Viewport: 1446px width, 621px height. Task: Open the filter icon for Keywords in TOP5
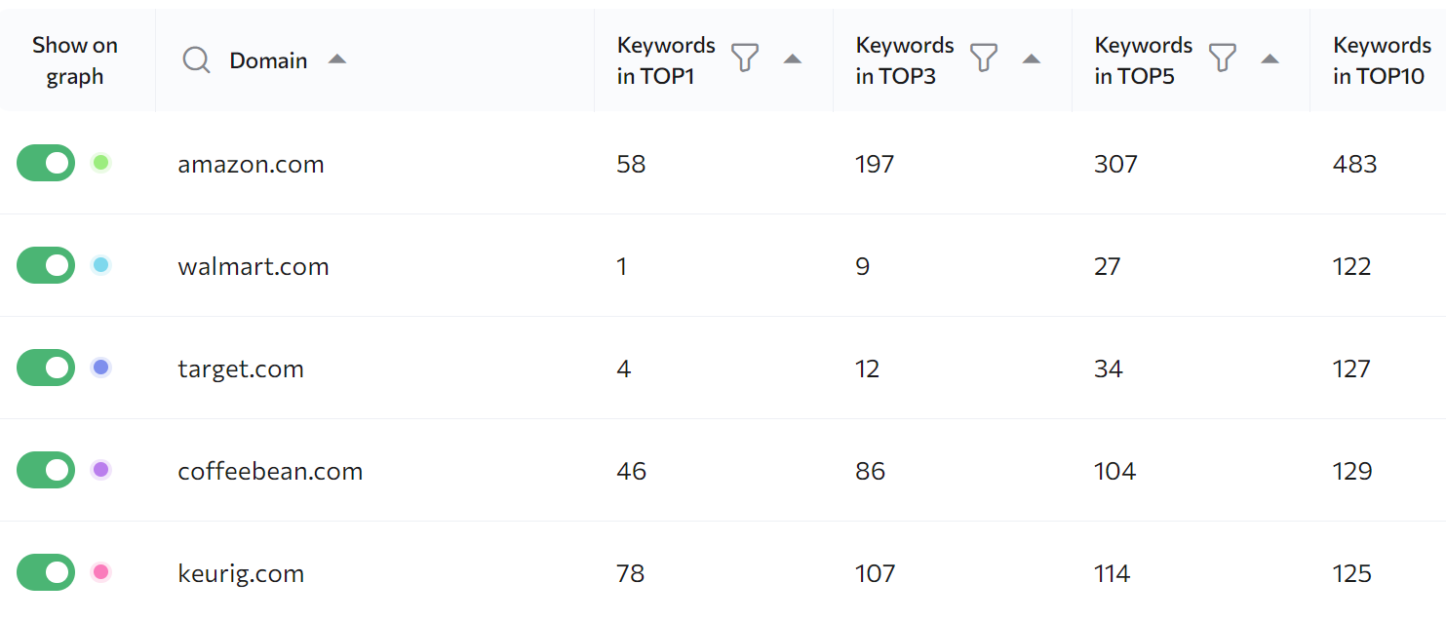1222,58
